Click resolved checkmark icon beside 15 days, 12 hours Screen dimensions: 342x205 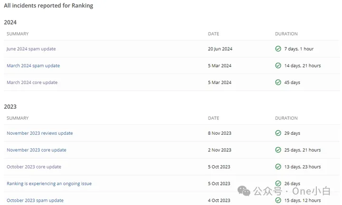point(278,200)
